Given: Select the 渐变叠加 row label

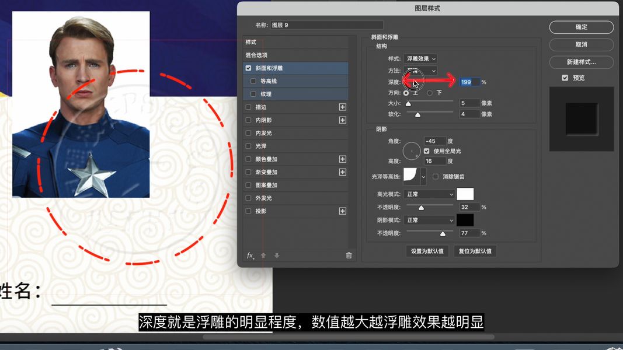Looking at the screenshot, I should pos(266,172).
